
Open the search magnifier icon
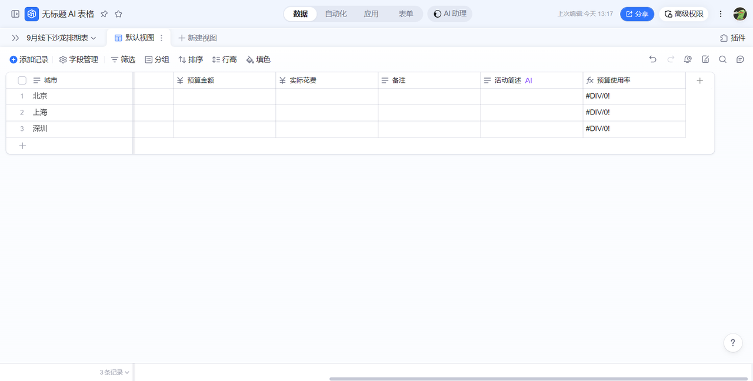(x=722, y=59)
